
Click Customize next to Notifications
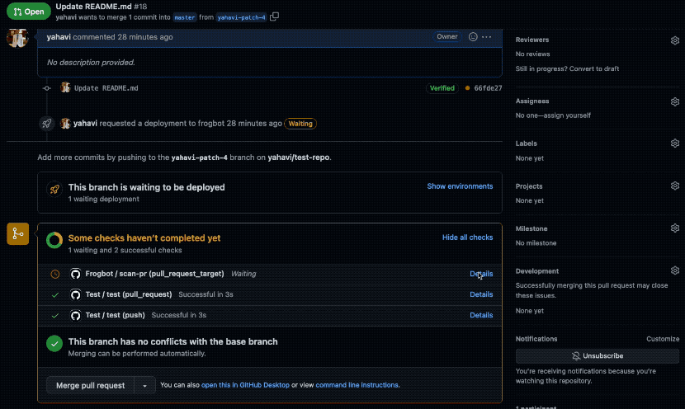[x=663, y=339]
